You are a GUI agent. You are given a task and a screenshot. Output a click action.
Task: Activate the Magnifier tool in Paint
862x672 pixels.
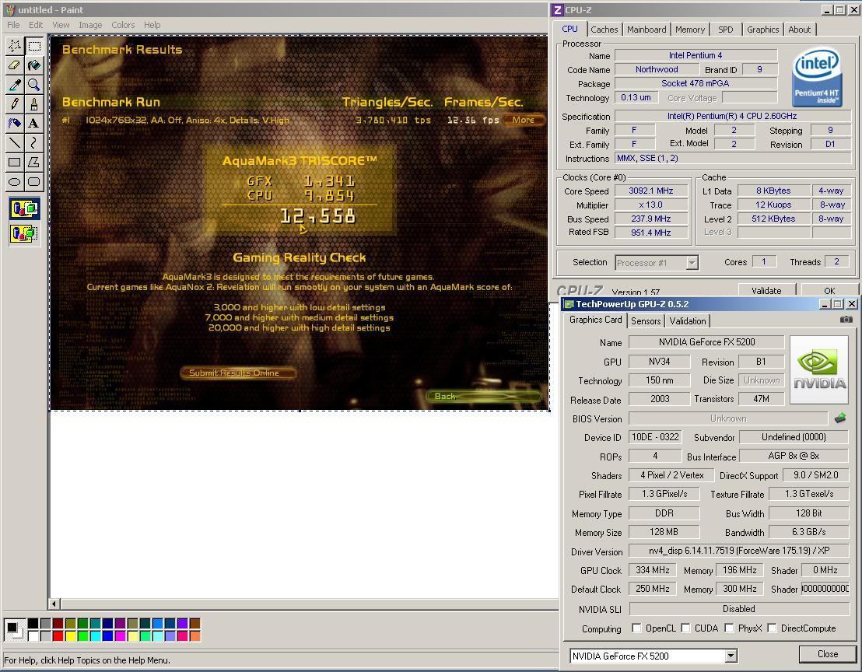coord(34,85)
